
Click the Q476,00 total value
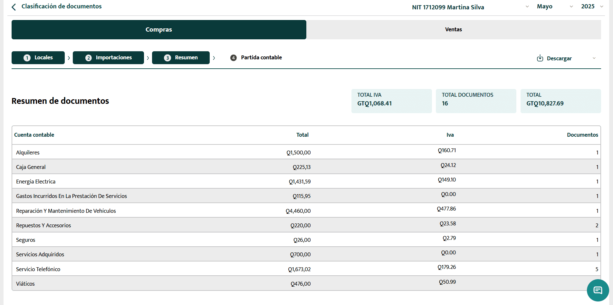tap(301, 284)
